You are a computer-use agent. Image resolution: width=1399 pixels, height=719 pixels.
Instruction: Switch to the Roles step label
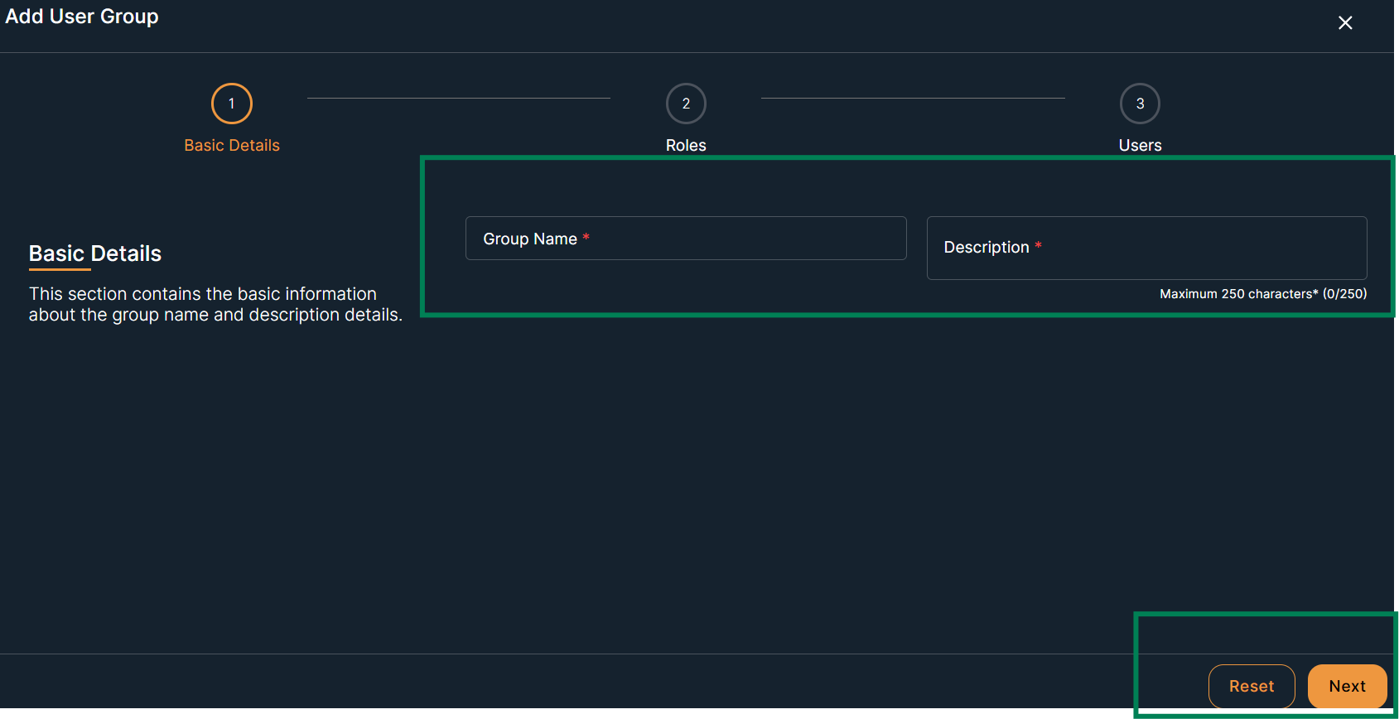coord(686,146)
